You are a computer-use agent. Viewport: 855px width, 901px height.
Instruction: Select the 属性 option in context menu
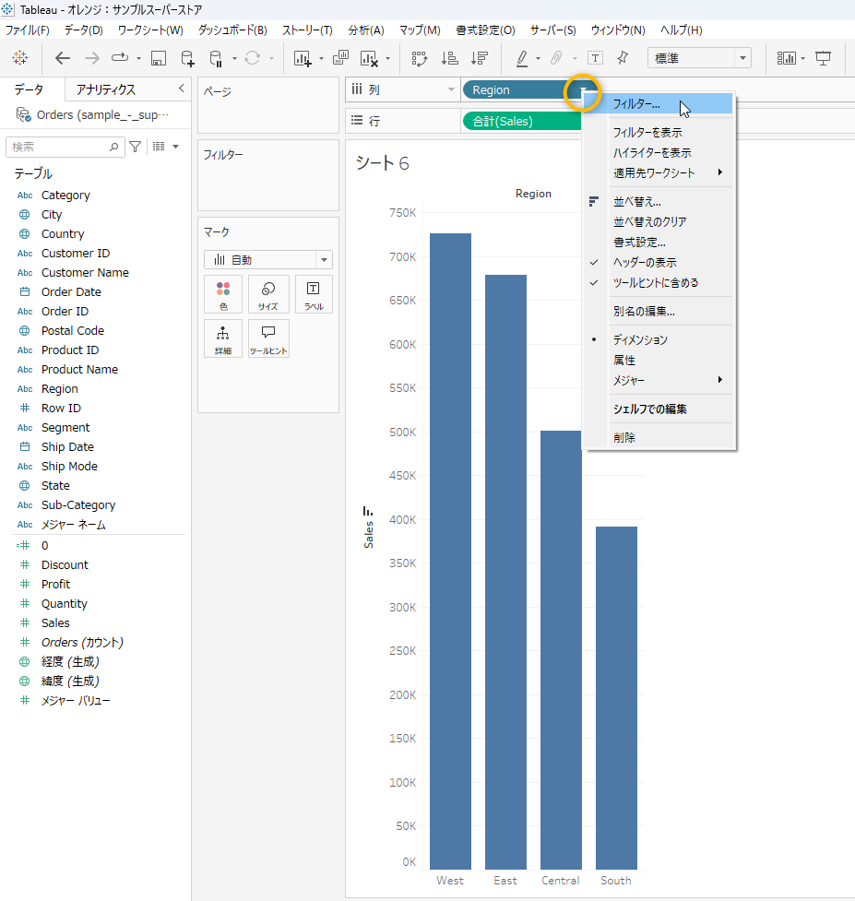[x=624, y=361]
